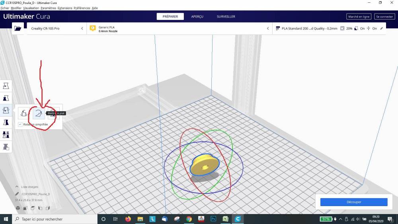398x224 pixels.
Task: Open file with the folder icon
Action: coord(18,28)
